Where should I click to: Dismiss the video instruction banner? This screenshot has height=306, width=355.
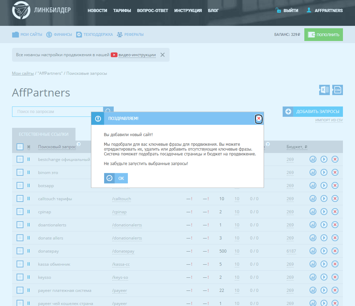pyautogui.click(x=163, y=55)
